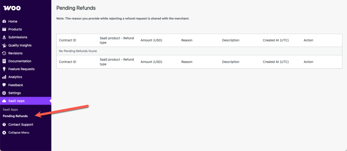347x151 pixels.
Task: Click the Products archive icon
Action: click(4, 29)
